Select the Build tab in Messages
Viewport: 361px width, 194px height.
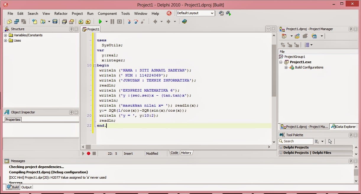13,187
